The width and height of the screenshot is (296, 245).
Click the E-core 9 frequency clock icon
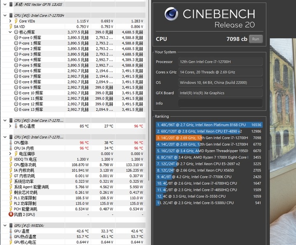(16, 87)
